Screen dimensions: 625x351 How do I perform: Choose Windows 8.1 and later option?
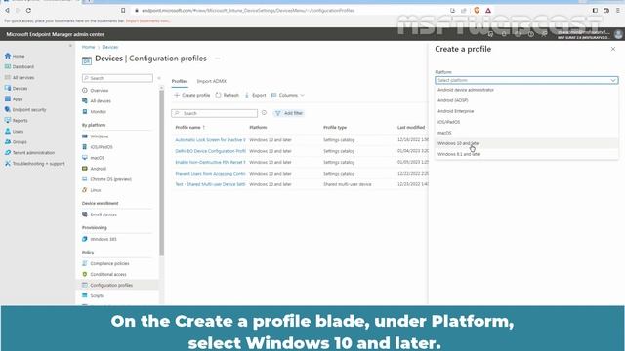pyautogui.click(x=526, y=154)
